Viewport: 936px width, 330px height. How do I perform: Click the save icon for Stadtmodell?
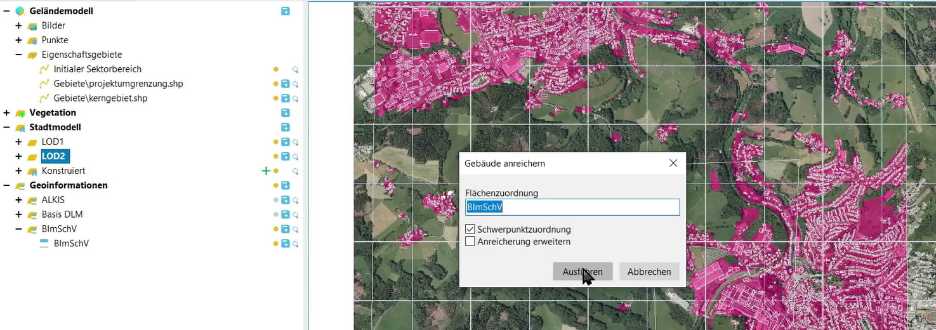286,127
